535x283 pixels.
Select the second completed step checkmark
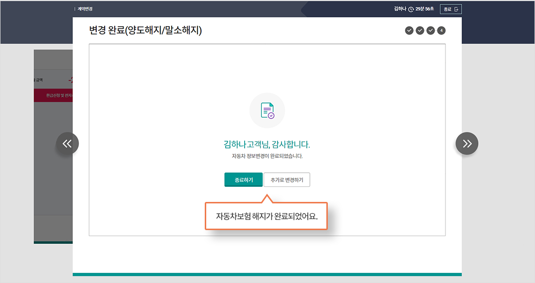(x=419, y=31)
